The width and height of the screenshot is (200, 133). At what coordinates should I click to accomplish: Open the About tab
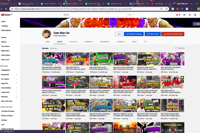134,42
